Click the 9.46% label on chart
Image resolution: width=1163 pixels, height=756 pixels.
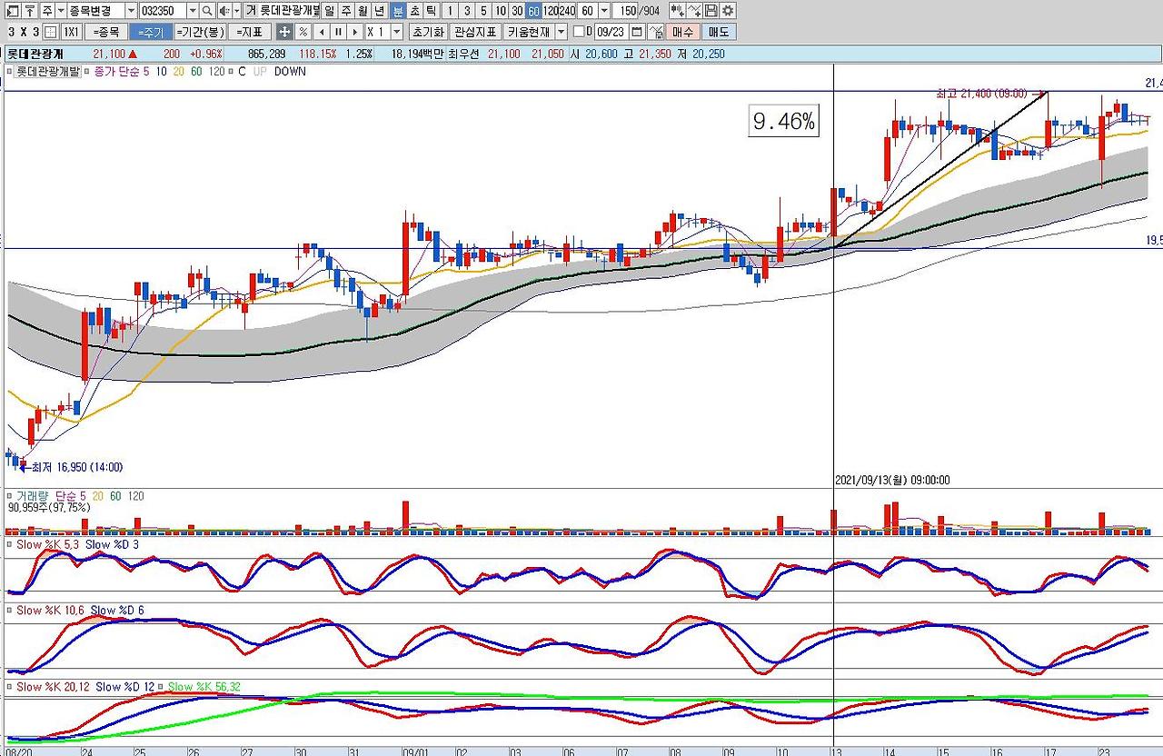pos(783,121)
